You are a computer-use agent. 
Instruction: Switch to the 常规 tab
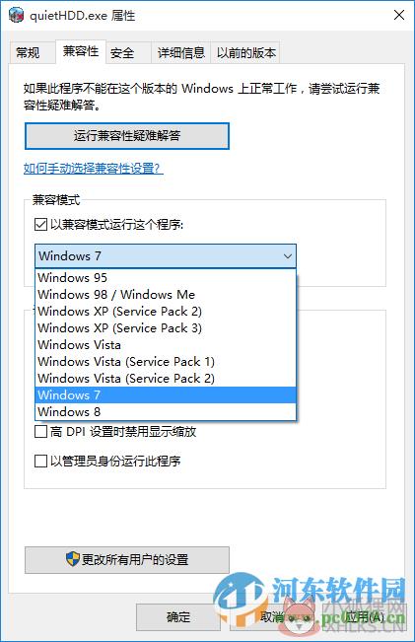28,53
